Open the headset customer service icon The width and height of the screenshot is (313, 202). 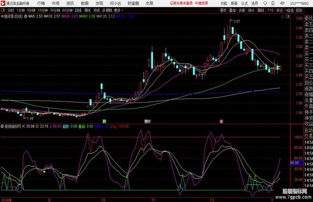click(265, 3)
